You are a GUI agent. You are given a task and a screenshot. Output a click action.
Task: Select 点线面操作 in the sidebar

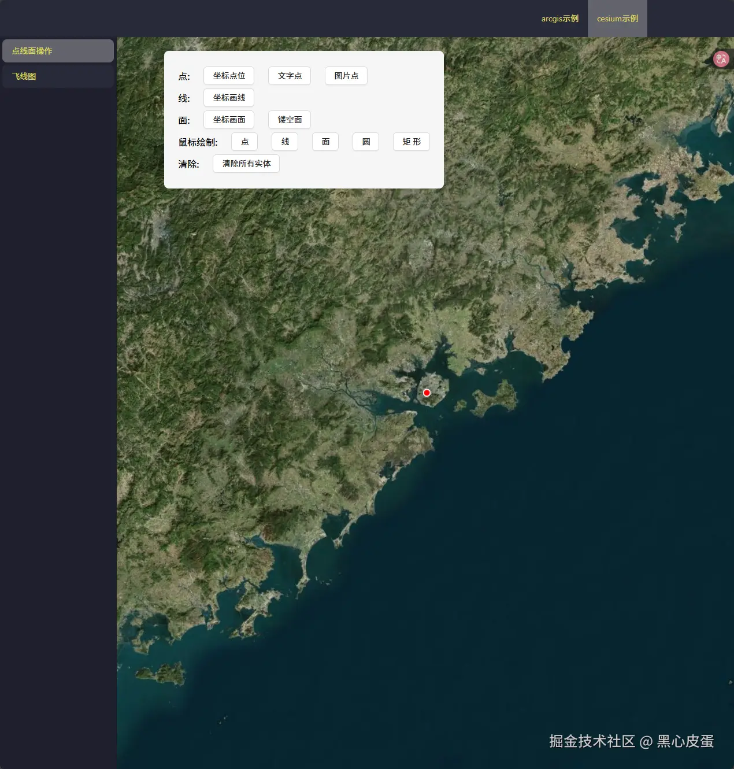[58, 51]
